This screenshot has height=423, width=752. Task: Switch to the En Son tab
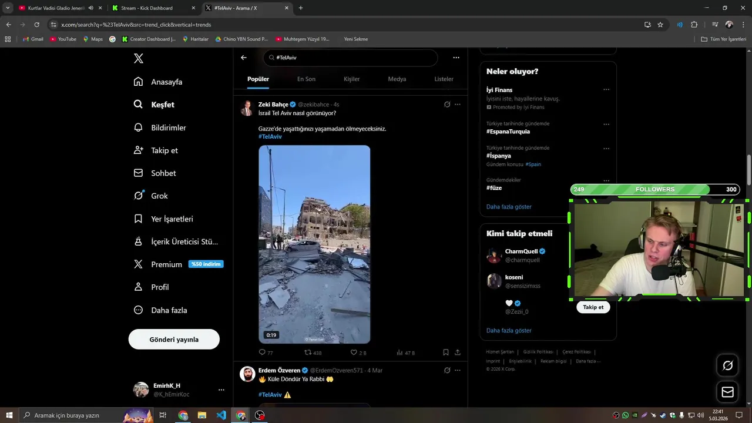306,79
